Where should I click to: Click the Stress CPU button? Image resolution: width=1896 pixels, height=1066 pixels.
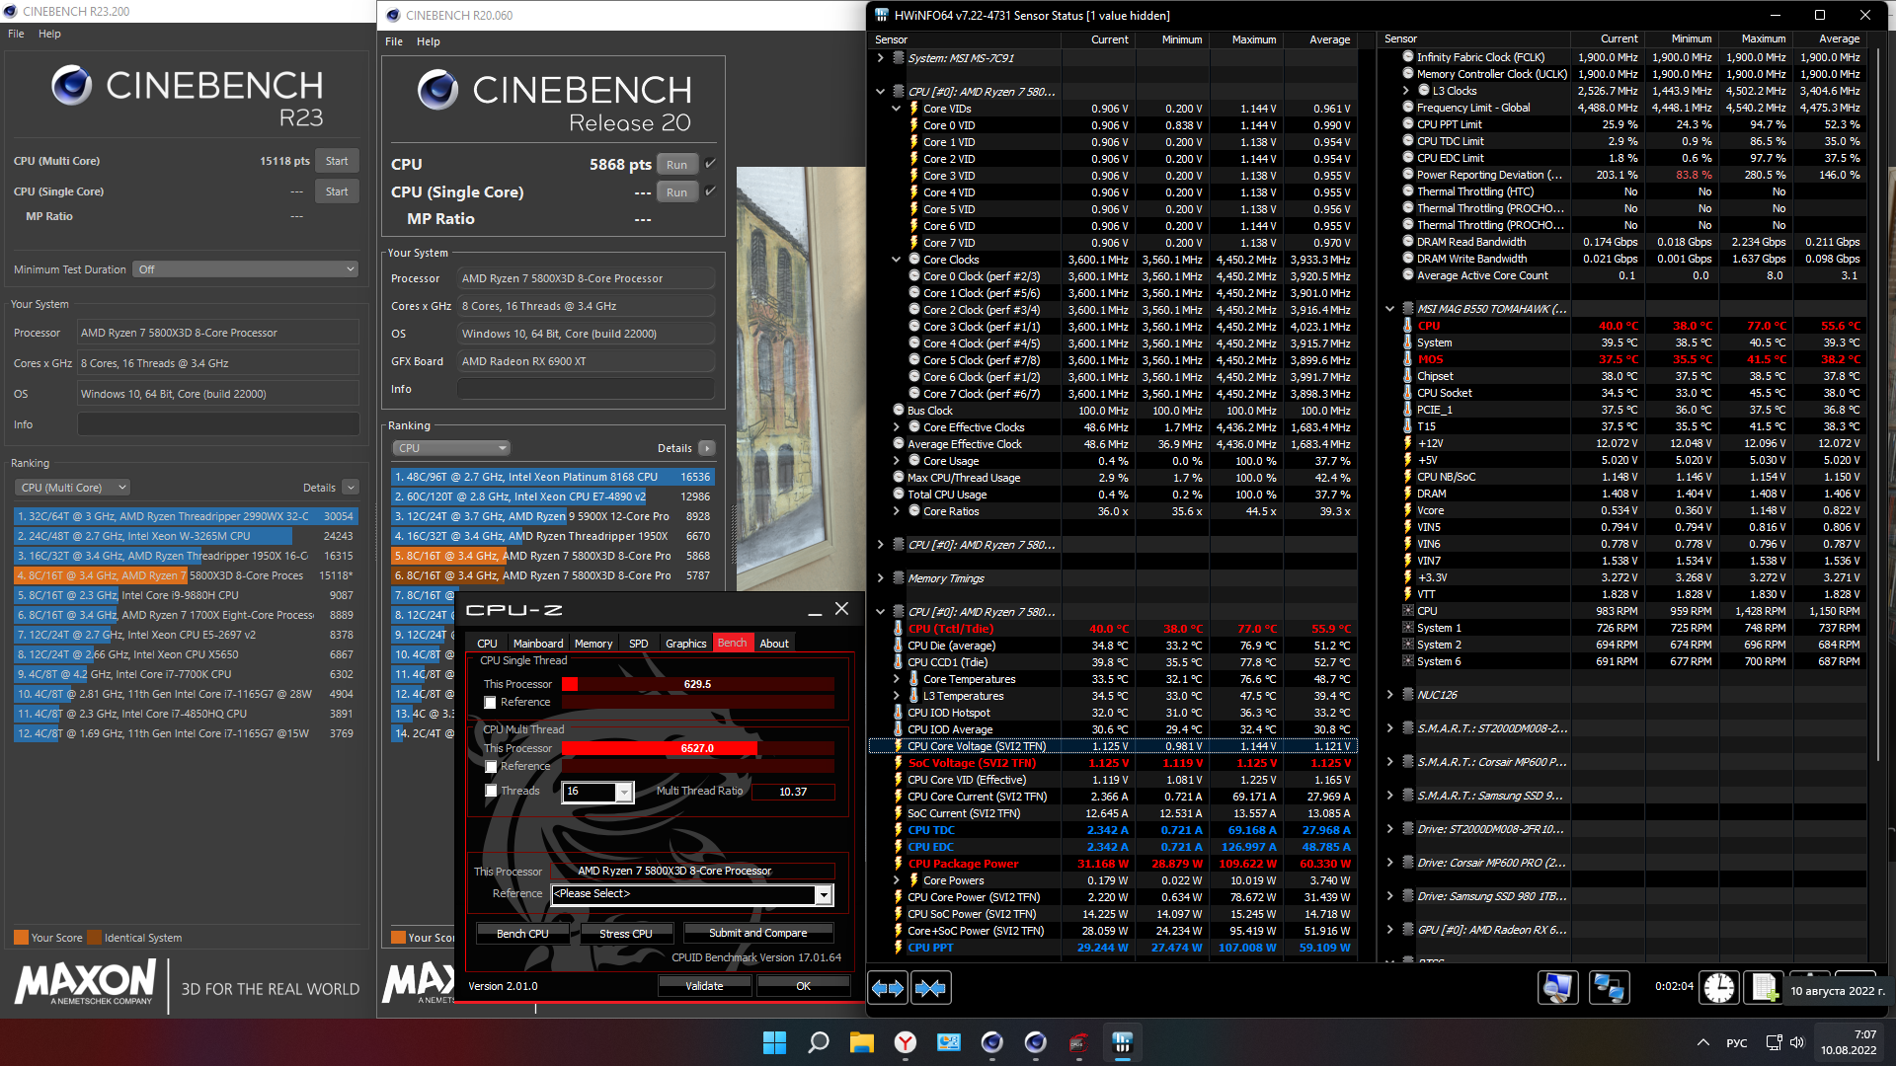pyautogui.click(x=625, y=933)
